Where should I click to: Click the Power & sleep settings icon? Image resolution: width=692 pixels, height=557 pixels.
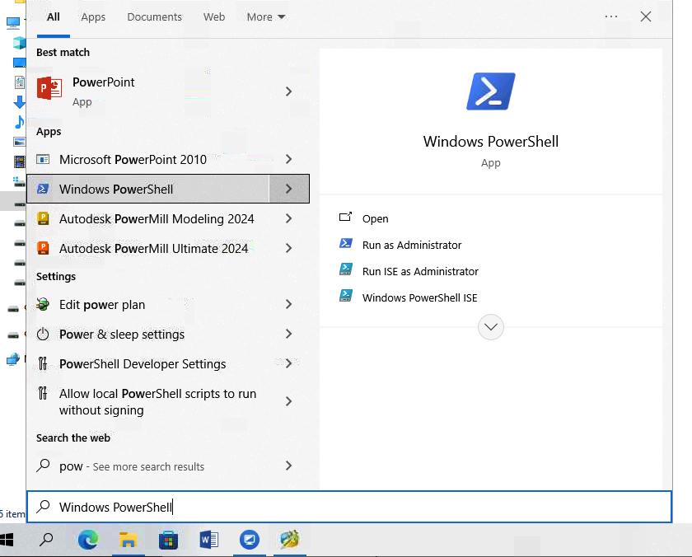[x=43, y=334]
